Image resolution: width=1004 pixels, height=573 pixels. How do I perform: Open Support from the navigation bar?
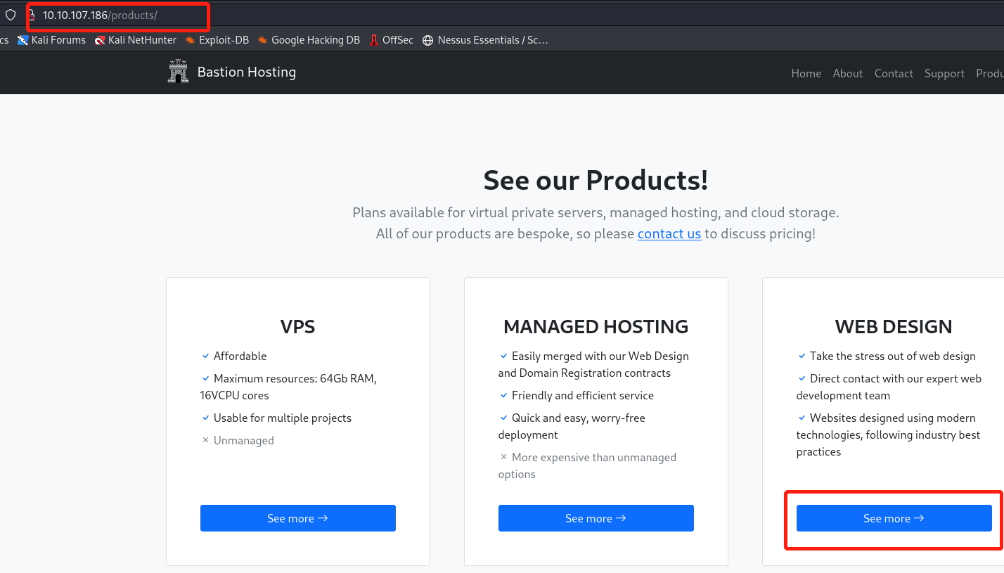pos(944,73)
